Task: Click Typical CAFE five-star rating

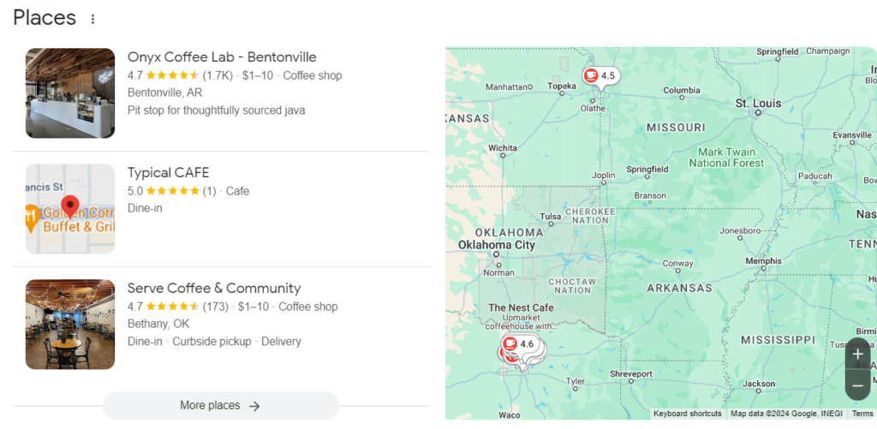Action: 173,191
